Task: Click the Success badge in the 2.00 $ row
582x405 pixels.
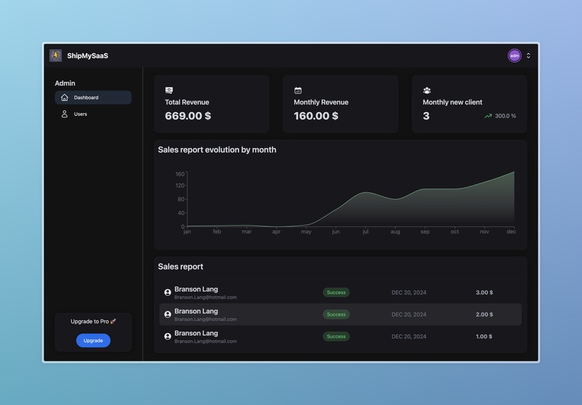Action: pyautogui.click(x=336, y=314)
